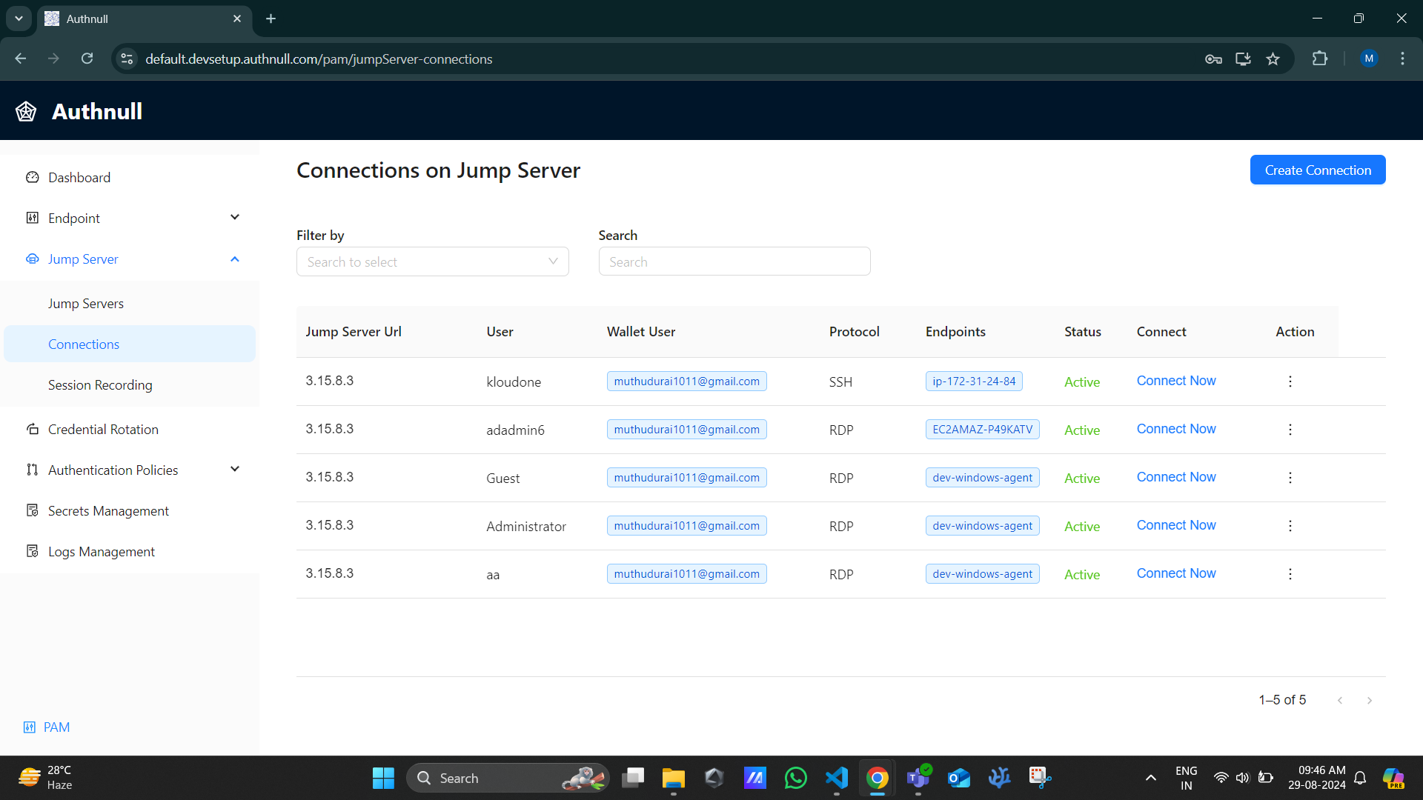
Task: Expand the Endpoint sidebar menu
Action: (235, 218)
